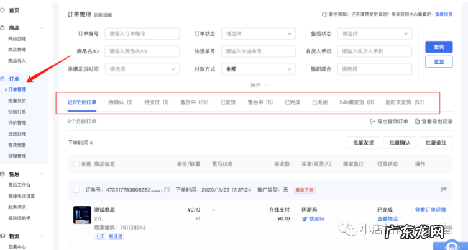Switch to the 24h需发货 (0) tab

click(356, 102)
